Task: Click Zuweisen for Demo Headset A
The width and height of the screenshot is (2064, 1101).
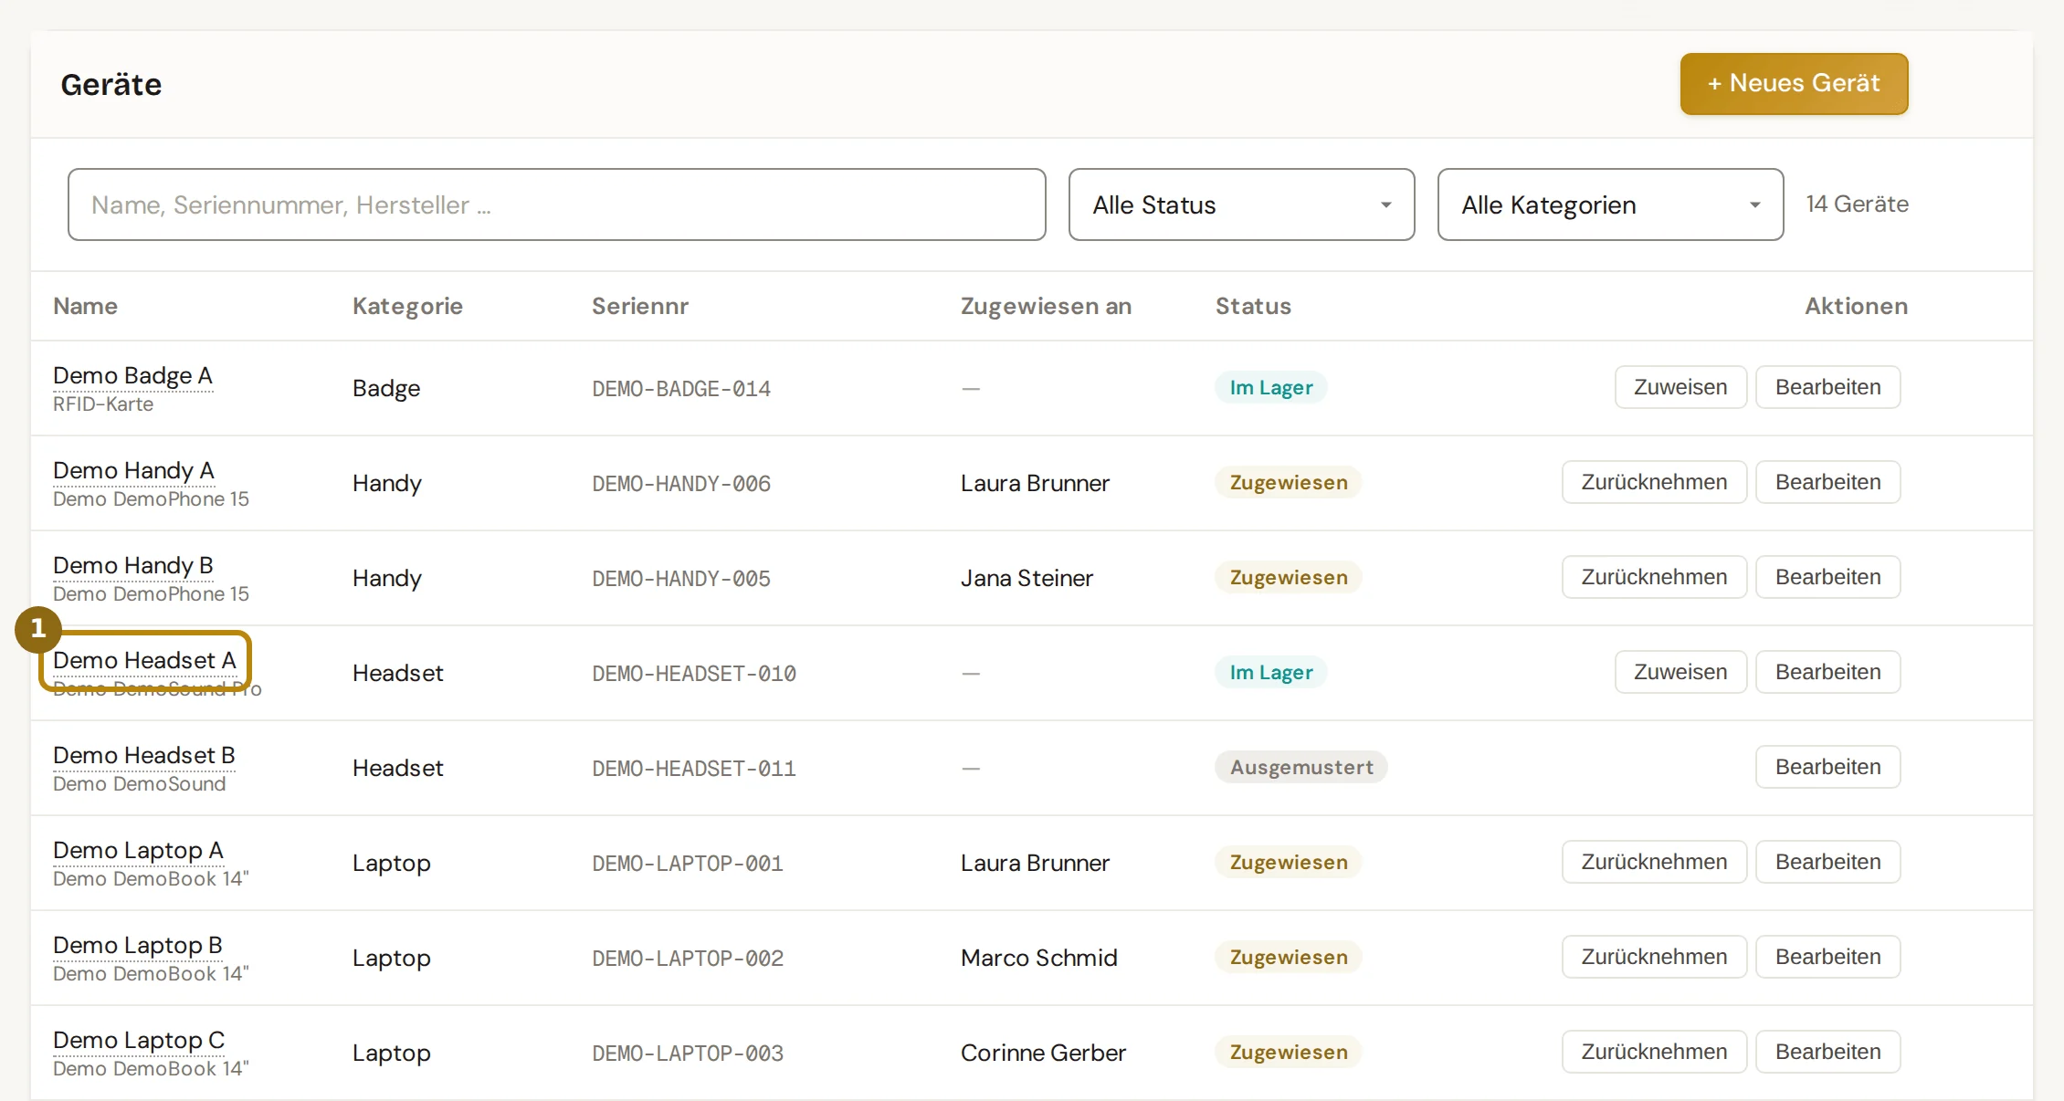Action: (1680, 672)
